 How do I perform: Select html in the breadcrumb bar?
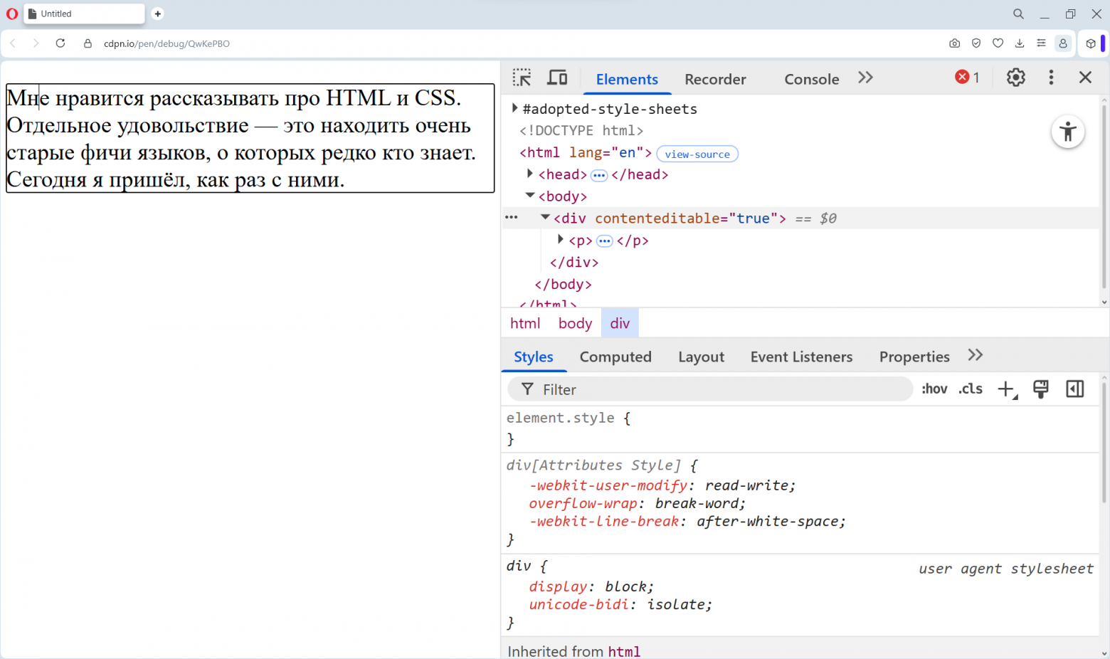tap(525, 323)
